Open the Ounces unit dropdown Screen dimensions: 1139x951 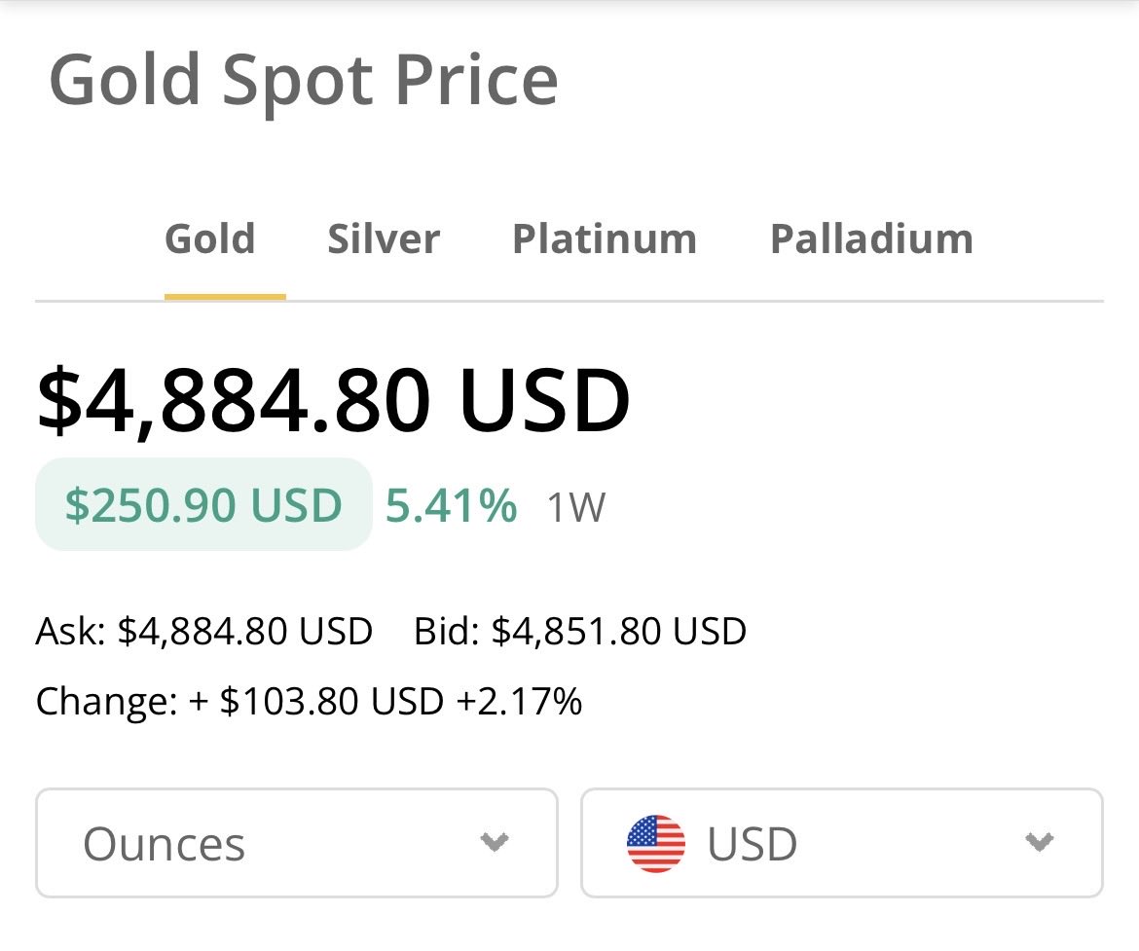296,843
